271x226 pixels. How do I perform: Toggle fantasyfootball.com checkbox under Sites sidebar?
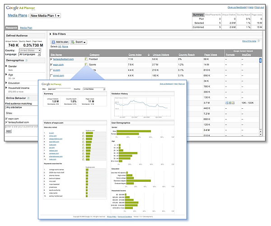[7, 122]
